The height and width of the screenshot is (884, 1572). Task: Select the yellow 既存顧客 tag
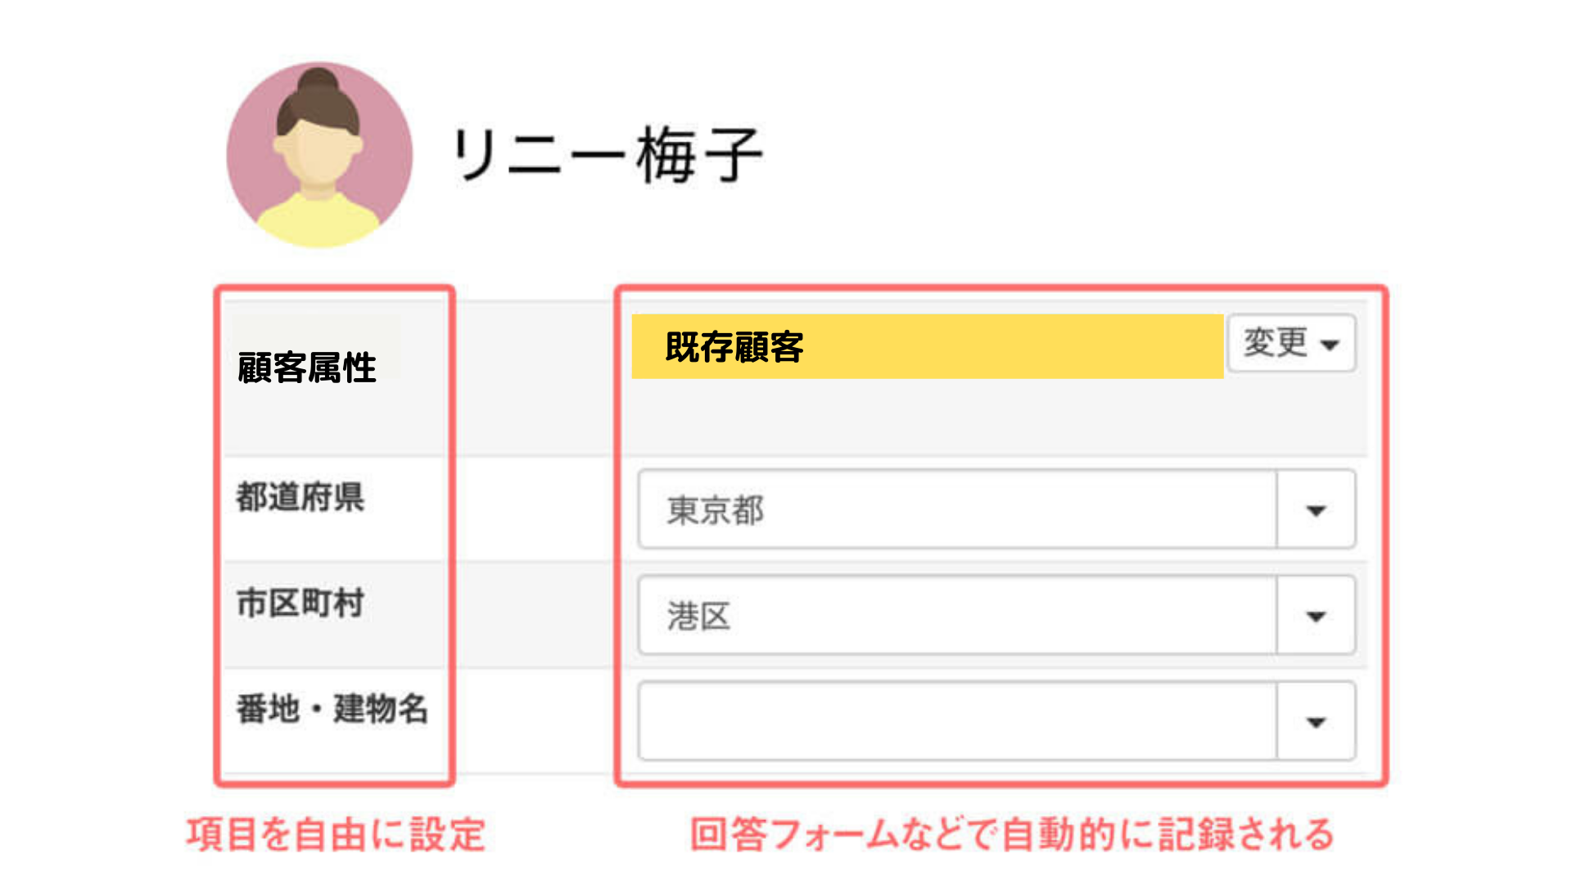click(x=927, y=346)
